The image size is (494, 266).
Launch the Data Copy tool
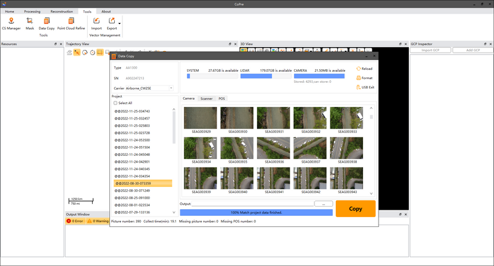coord(46,21)
